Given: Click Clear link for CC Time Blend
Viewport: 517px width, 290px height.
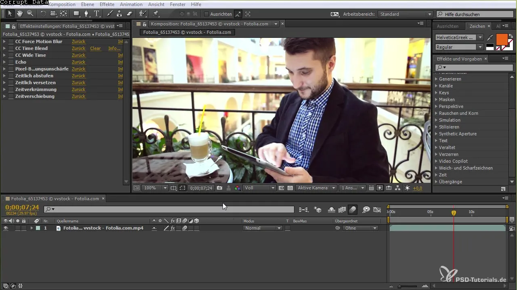Looking at the screenshot, I should click(95, 48).
